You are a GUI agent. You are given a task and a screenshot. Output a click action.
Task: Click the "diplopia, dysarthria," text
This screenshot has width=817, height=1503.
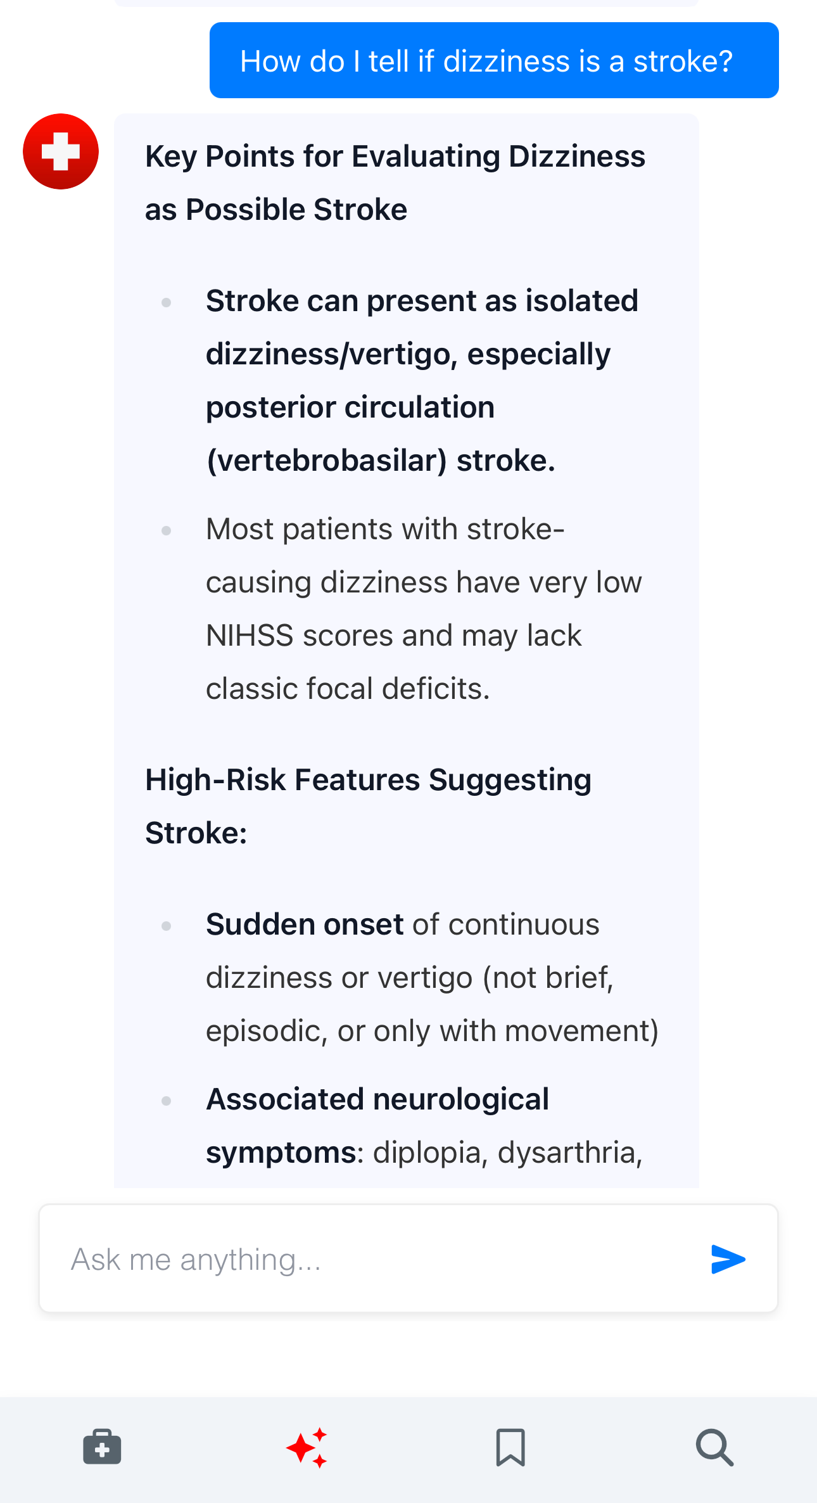pos(507,1153)
